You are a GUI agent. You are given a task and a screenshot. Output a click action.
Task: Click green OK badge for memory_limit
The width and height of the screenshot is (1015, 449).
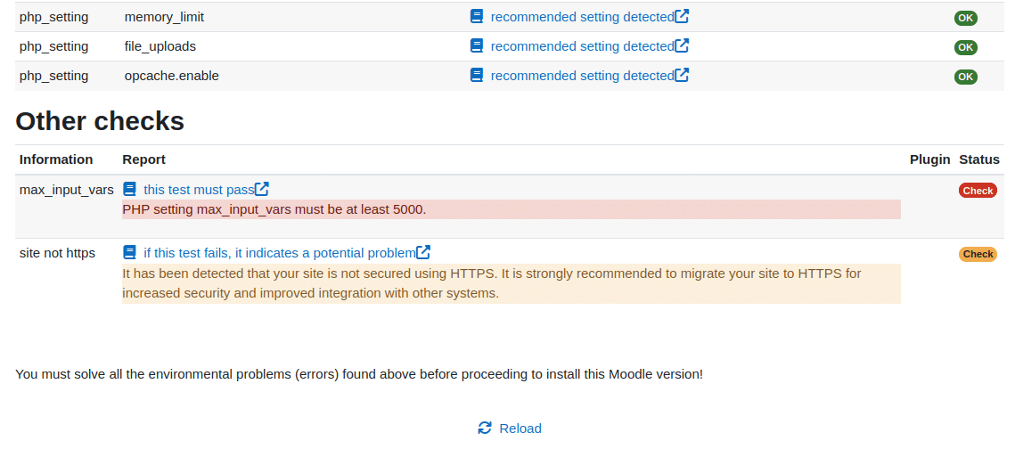pos(966,18)
